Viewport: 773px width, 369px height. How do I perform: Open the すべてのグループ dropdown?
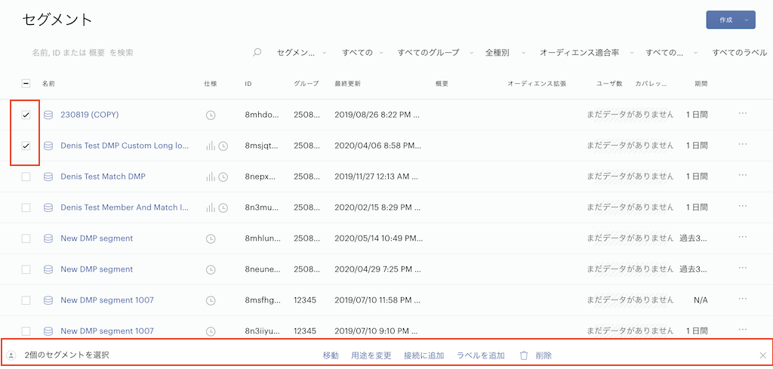coord(436,52)
